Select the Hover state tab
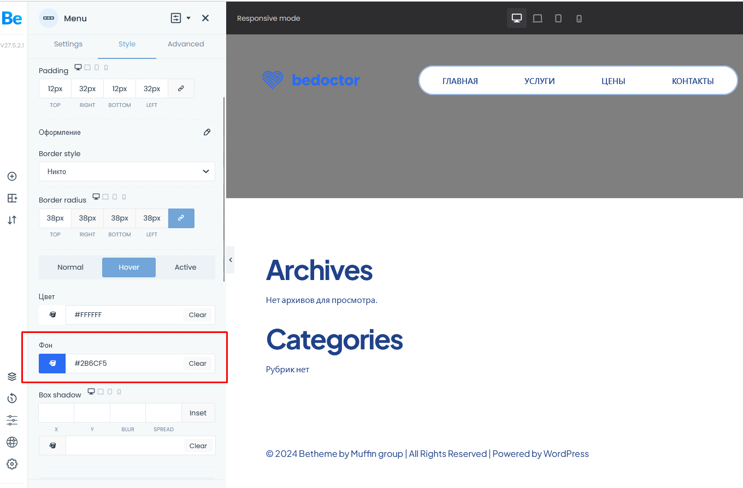This screenshot has width=743, height=488. click(x=129, y=267)
